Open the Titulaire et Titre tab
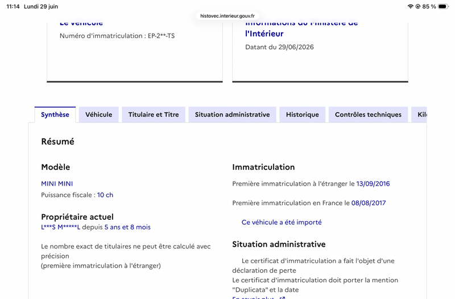This screenshot has height=299, width=455. (154, 114)
